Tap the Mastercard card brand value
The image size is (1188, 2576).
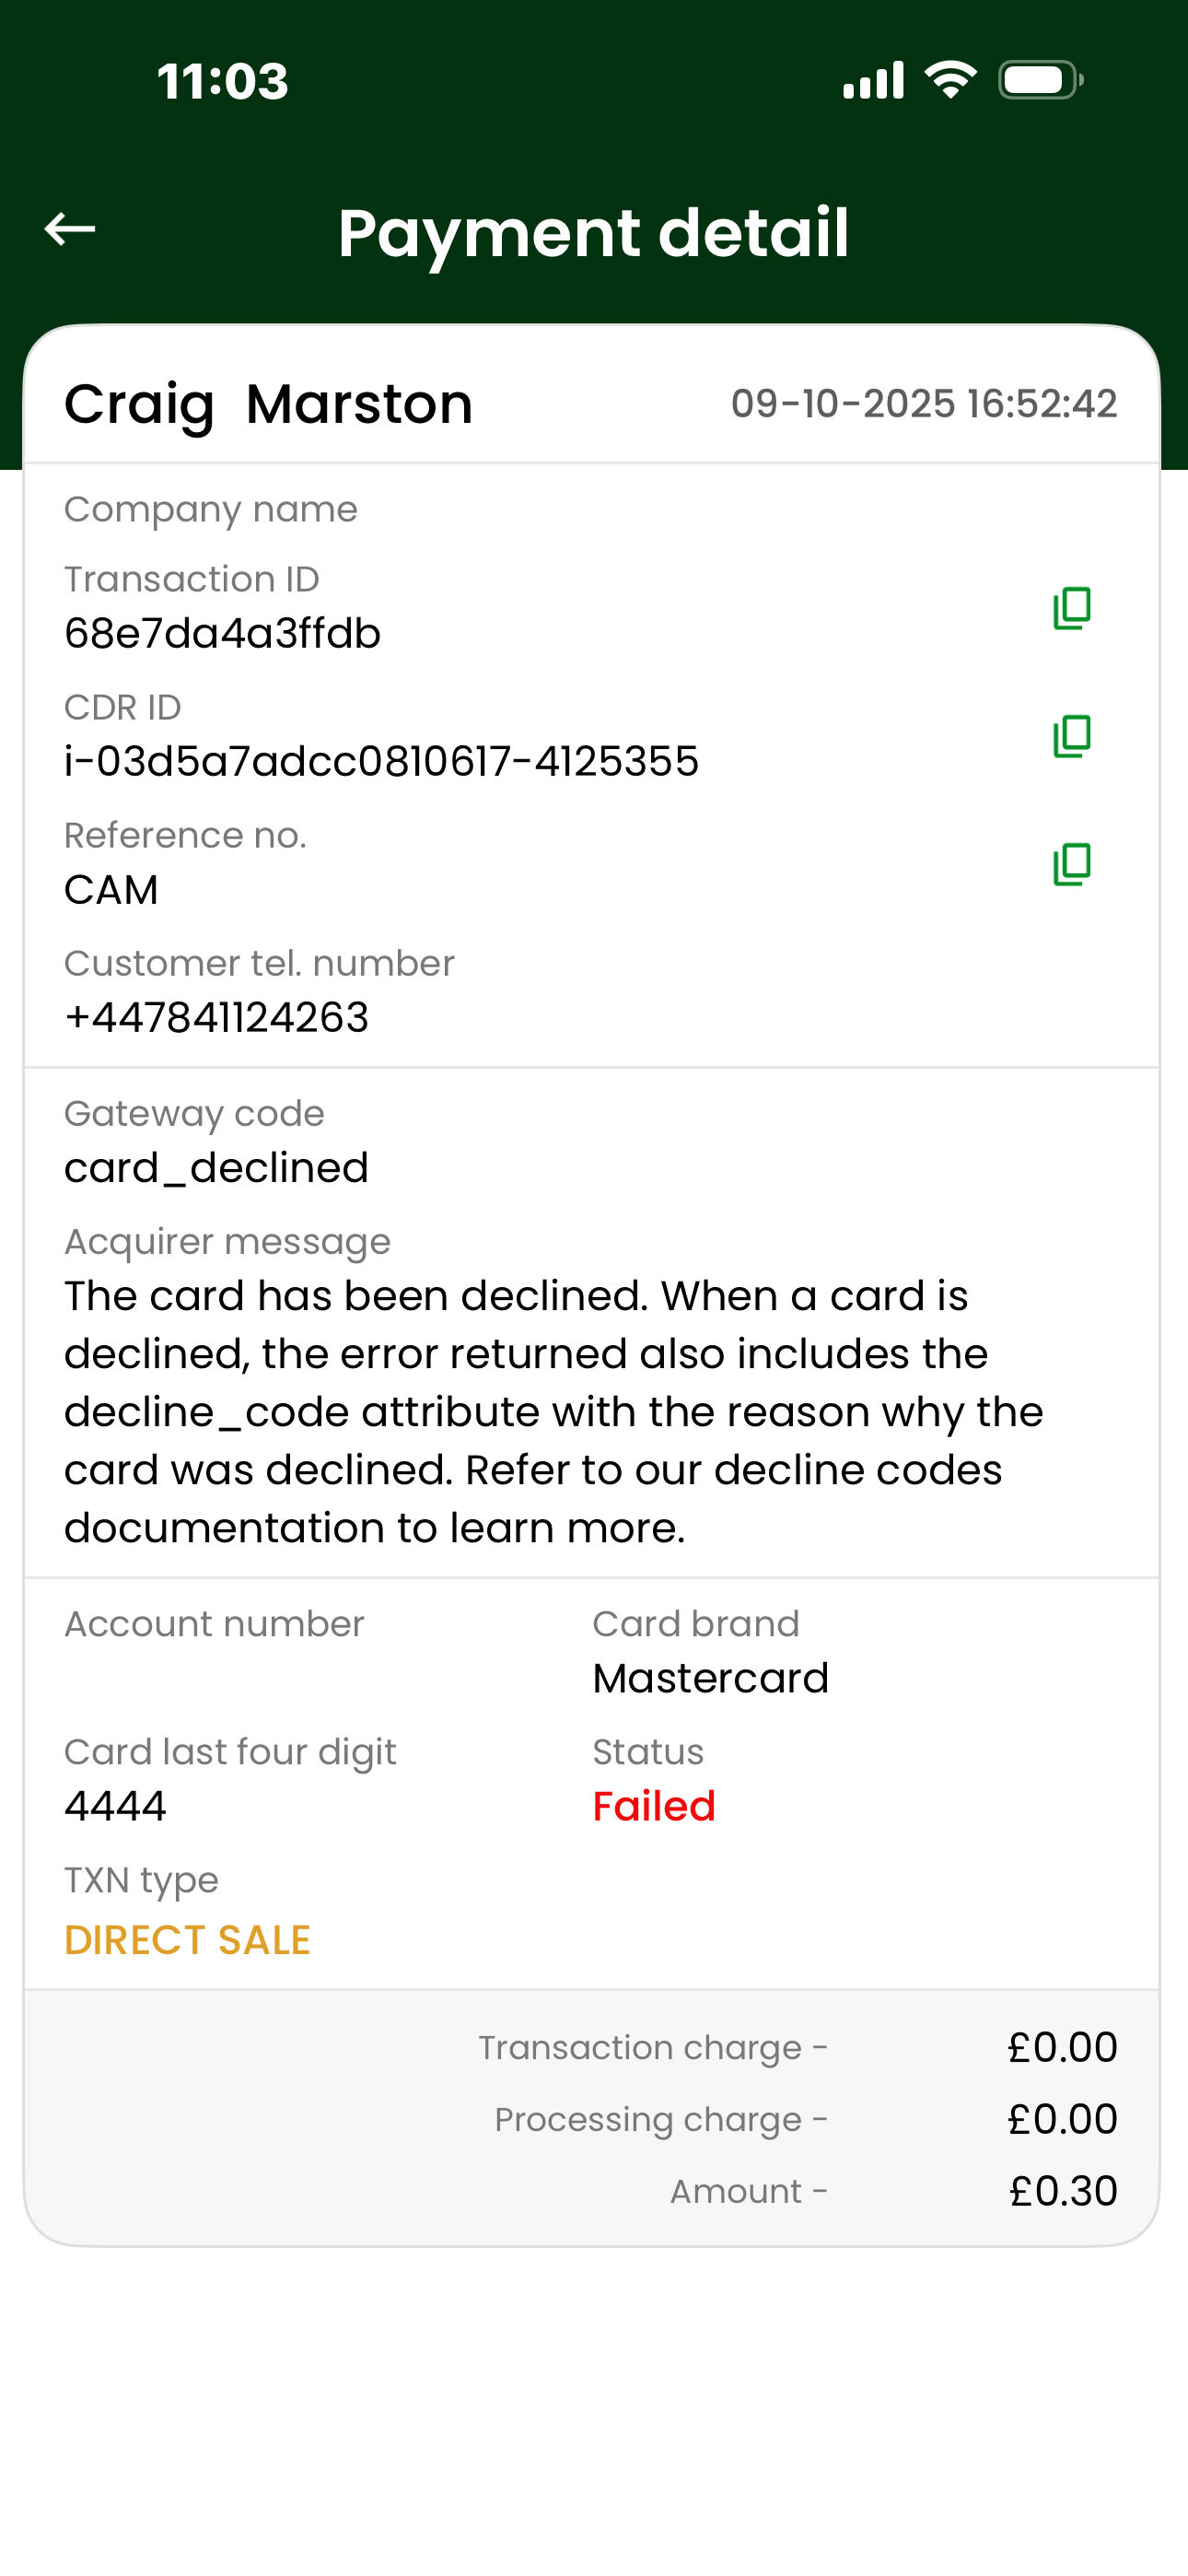tap(710, 1678)
